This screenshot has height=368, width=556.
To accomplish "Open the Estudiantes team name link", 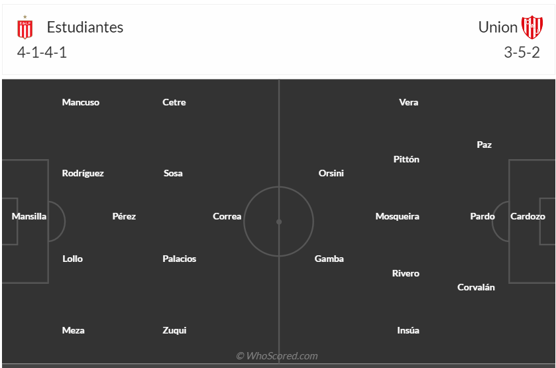I will pyautogui.click(x=85, y=27).
